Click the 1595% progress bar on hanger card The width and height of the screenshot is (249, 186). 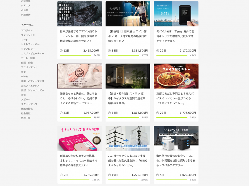[x=123, y=180]
